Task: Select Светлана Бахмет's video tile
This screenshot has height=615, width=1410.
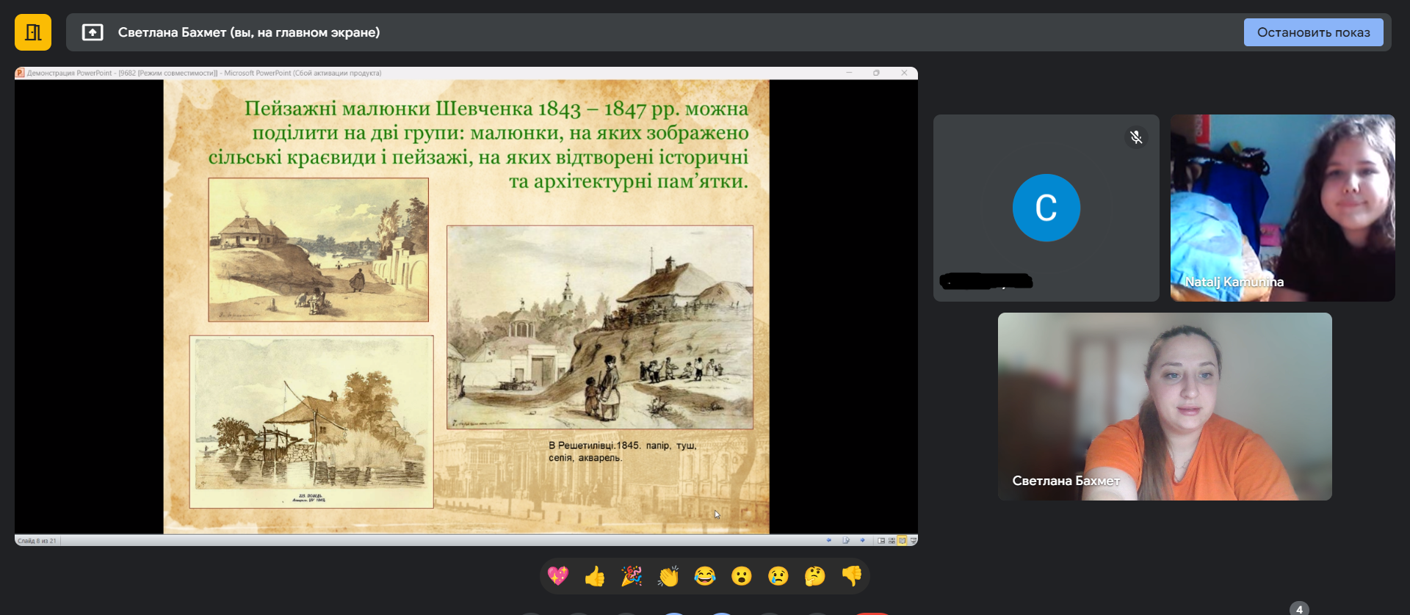Action: 1164,407
